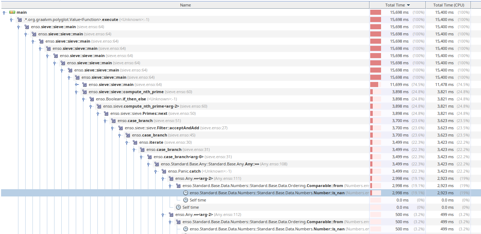Collapse the Any.==<arg-2> node

pos(163,178)
